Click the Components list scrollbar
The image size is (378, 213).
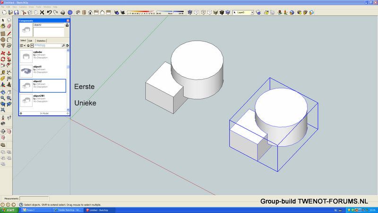(68, 80)
